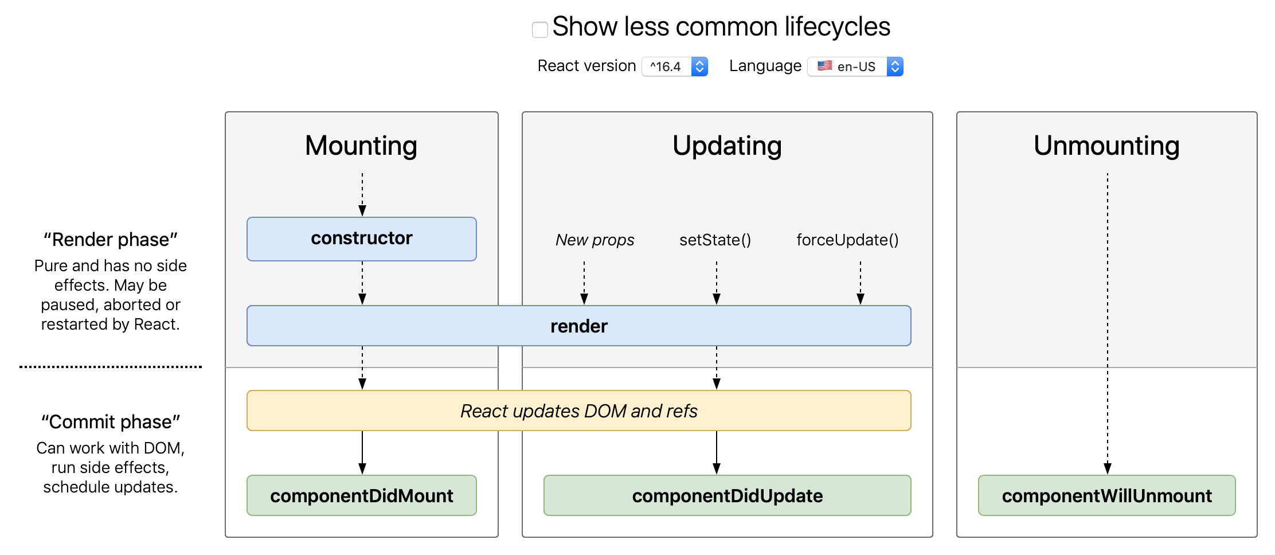Open the render lifecycle method
1275x555 pixels.
click(x=578, y=326)
